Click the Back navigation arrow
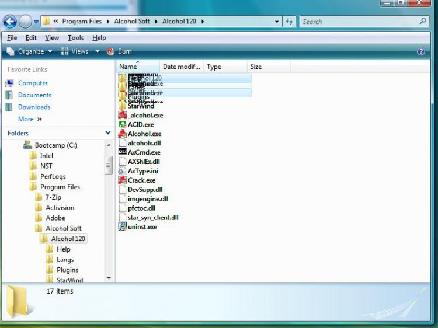Screen dimensions: 438x328 click(10, 22)
